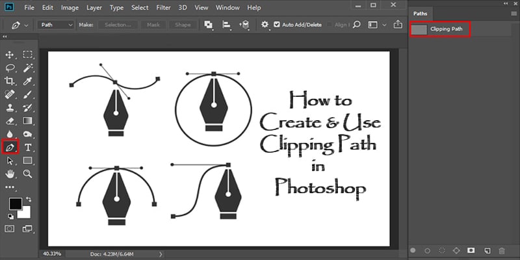Create new path icon
The width and height of the screenshot is (520, 260).
pos(487,251)
